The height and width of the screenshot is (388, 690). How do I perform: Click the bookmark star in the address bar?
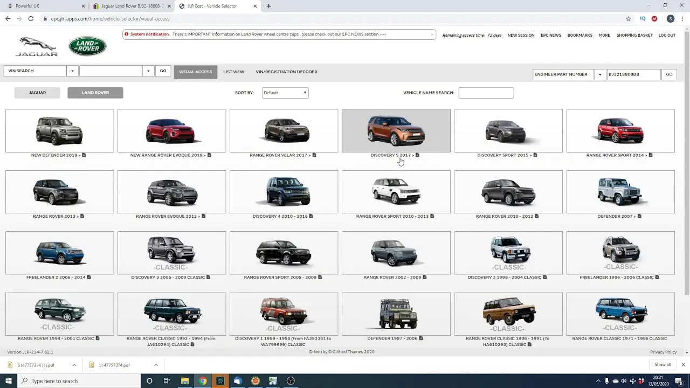coord(629,18)
